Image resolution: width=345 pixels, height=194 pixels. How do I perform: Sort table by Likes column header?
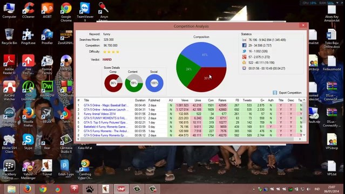[x=198, y=100]
